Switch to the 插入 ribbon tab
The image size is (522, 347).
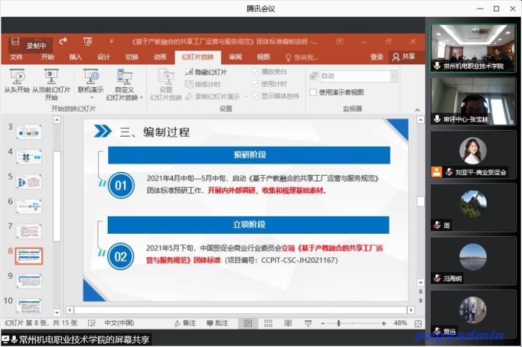pos(76,57)
